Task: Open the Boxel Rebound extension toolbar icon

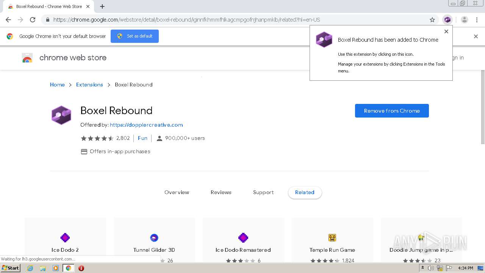Action: [447, 20]
